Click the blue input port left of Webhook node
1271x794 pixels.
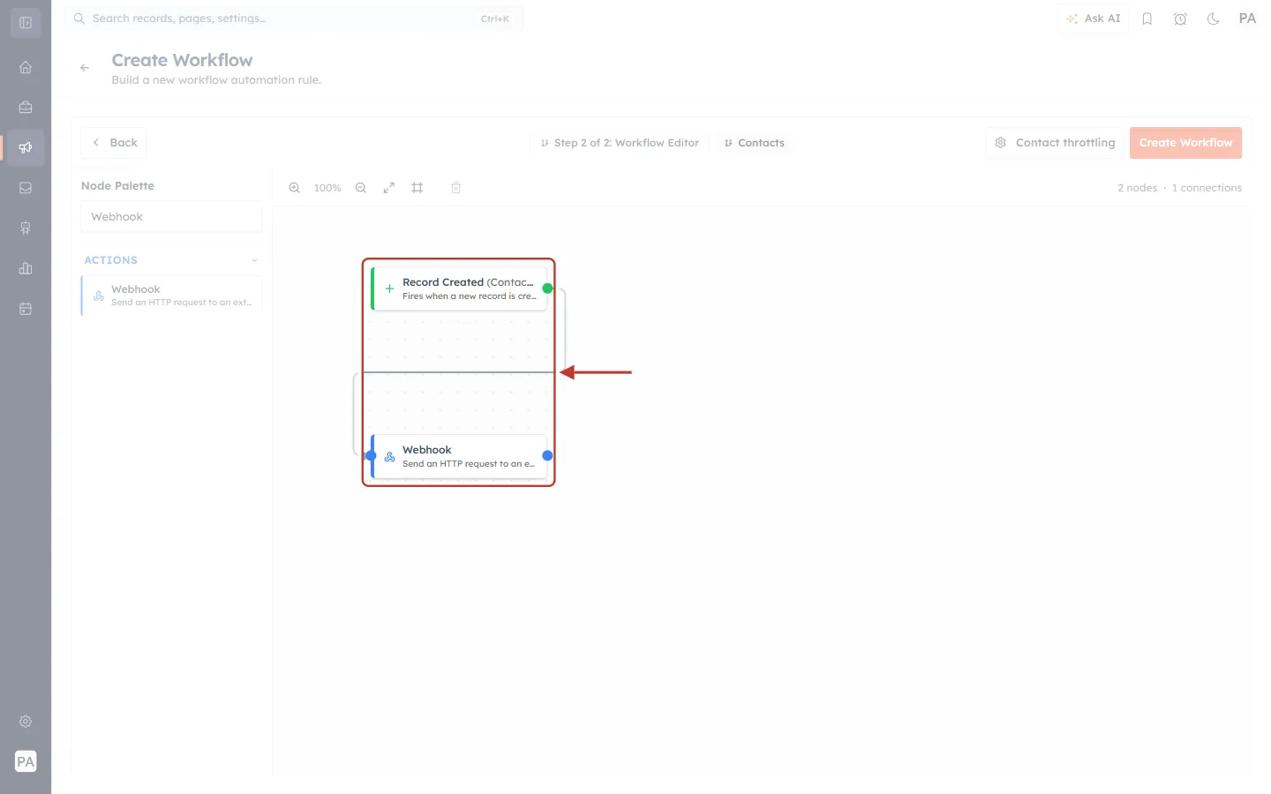371,456
